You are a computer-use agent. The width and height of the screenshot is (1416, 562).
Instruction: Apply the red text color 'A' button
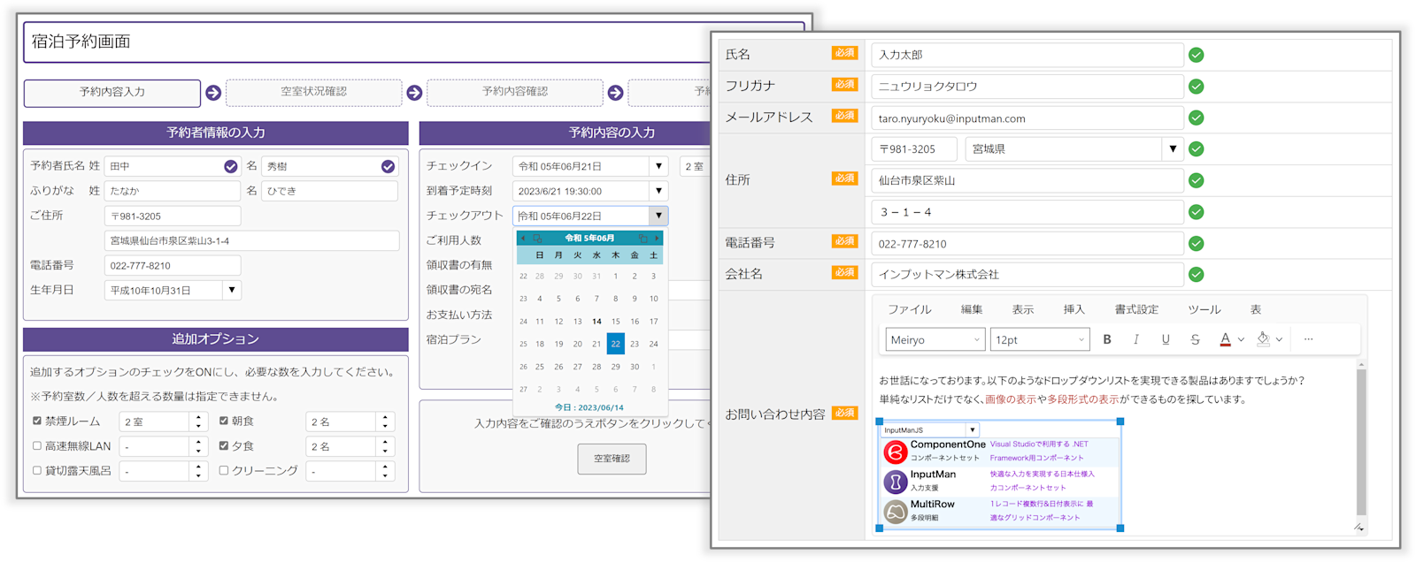point(1225,339)
